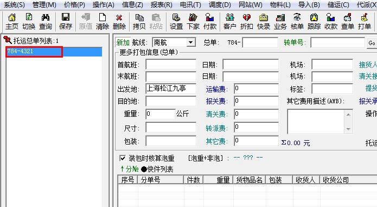
Task: Open the 客户 customers icon
Action: 230,21
